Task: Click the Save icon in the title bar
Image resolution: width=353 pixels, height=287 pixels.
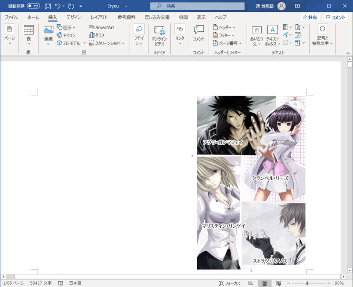Action: (48, 6)
